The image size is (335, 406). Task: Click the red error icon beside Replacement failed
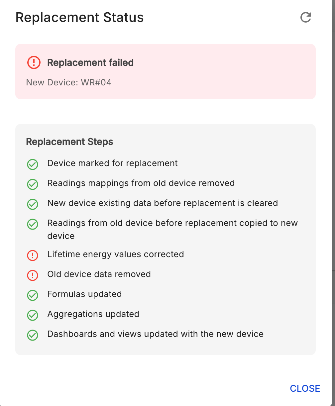click(x=34, y=62)
